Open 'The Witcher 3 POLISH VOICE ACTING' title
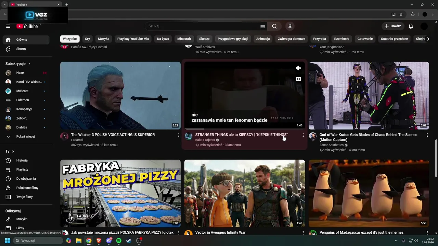This screenshot has width=438, height=246. 113,135
